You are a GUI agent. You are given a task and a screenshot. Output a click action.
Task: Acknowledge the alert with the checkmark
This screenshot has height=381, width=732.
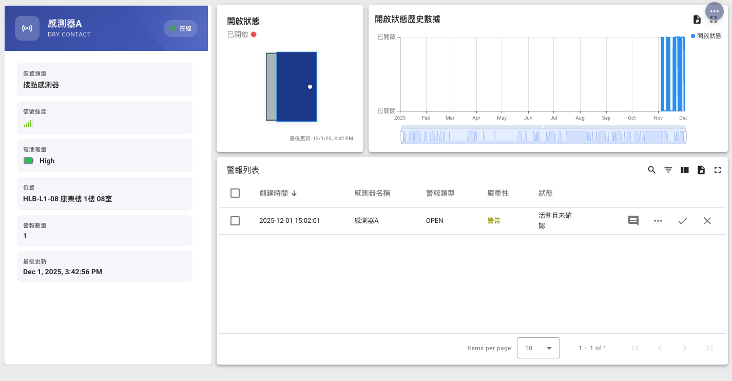(683, 220)
